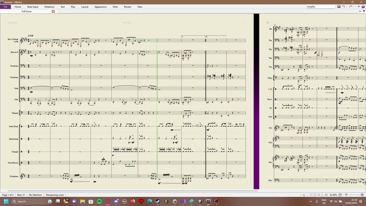The height and width of the screenshot is (206, 366).
Task: Select the Full Score document tab
Action: [x=27, y=11]
